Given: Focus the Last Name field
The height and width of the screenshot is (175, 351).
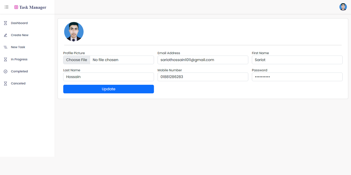Looking at the screenshot, I should 109,77.
